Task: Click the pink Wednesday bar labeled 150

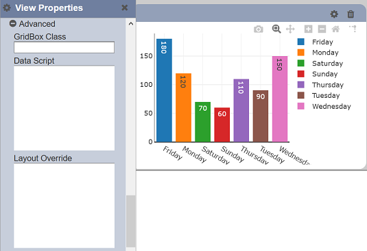Action: click(x=280, y=99)
